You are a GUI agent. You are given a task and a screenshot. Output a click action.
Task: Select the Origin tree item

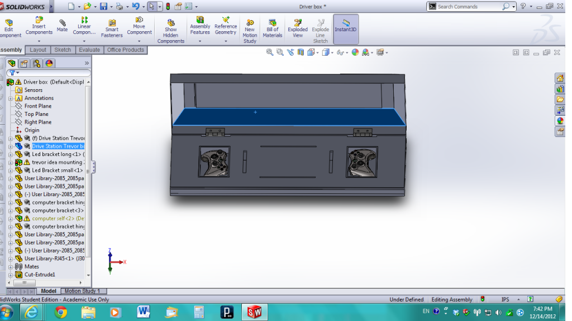32,130
